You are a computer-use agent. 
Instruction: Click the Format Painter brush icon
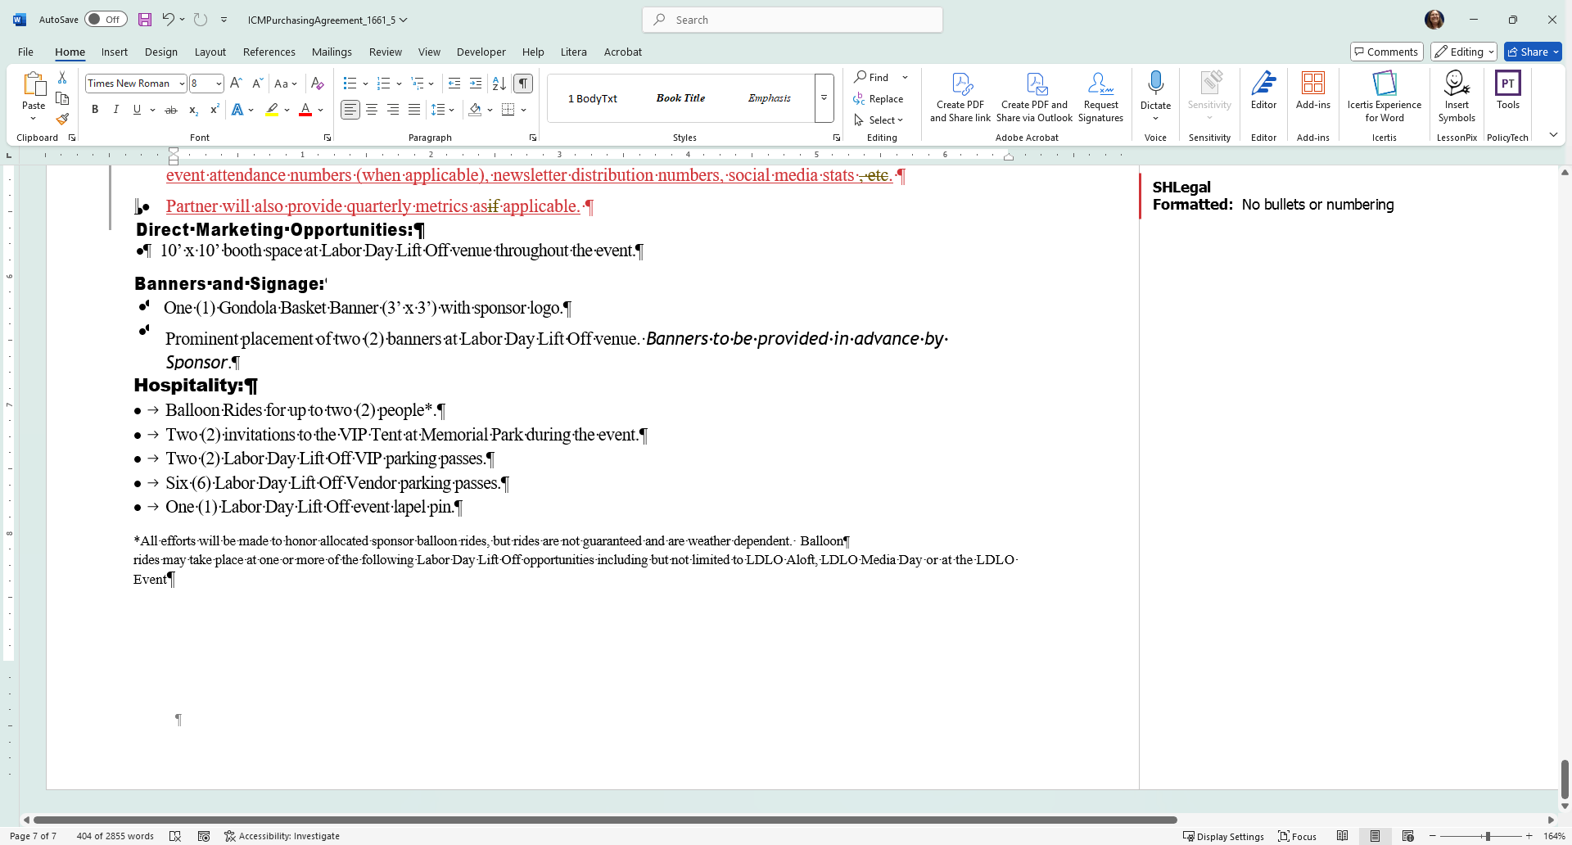tap(62, 120)
